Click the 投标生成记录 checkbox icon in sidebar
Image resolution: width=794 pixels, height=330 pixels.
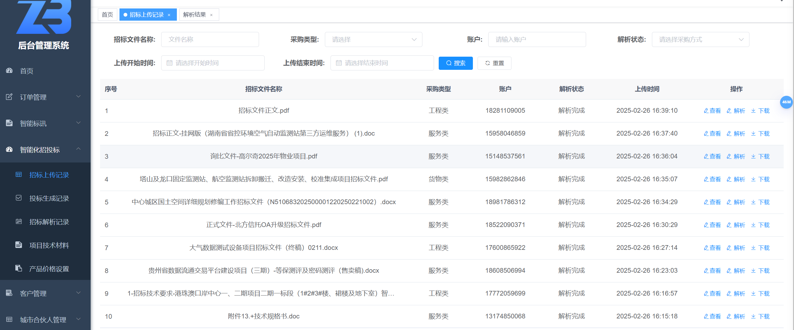click(x=19, y=198)
